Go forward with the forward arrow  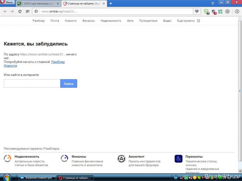click(x=12, y=12)
